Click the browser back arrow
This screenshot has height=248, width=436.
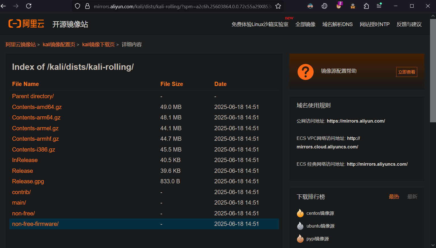pos(3,6)
